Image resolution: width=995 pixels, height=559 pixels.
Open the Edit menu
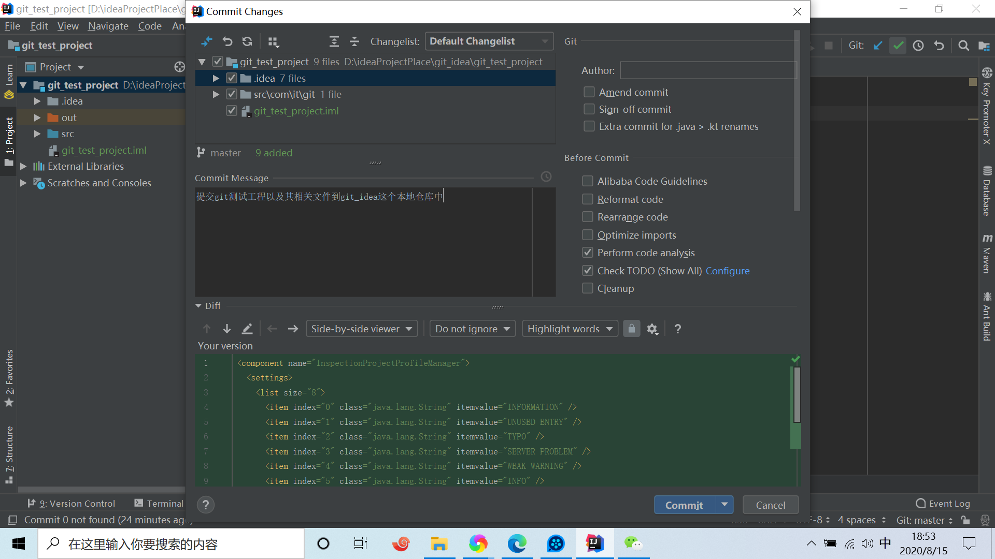tap(39, 26)
